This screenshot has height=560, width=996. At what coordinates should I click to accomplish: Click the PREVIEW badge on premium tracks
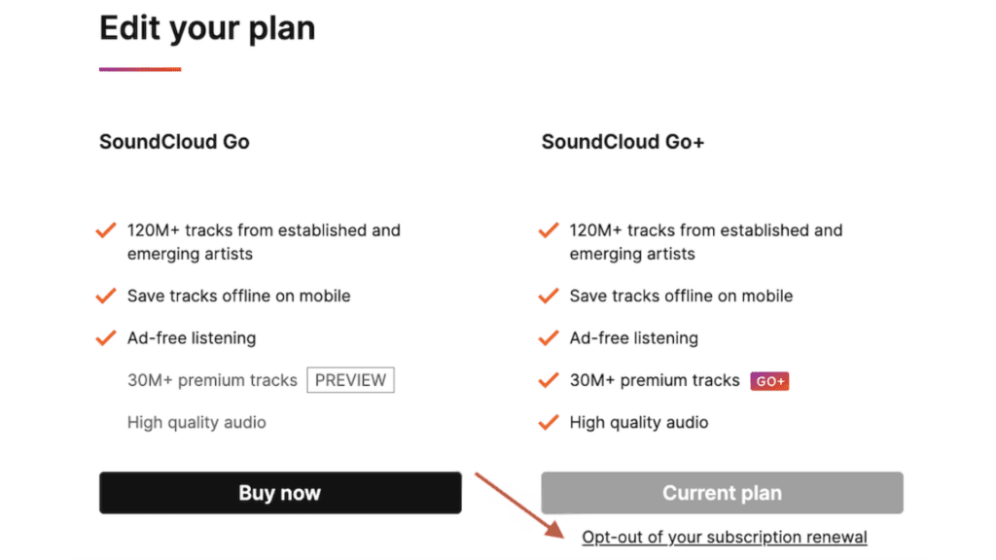(x=350, y=380)
